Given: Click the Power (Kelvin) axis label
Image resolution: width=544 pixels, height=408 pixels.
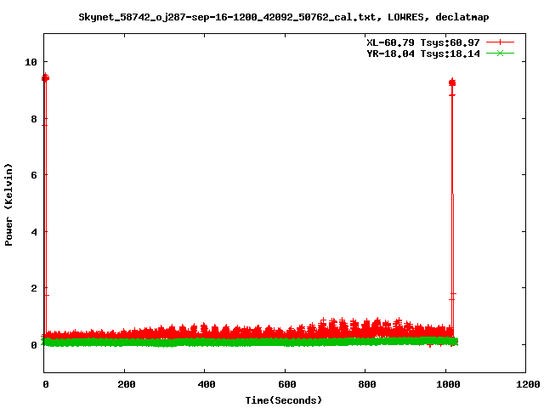Looking at the screenshot, I should pyautogui.click(x=8, y=205).
